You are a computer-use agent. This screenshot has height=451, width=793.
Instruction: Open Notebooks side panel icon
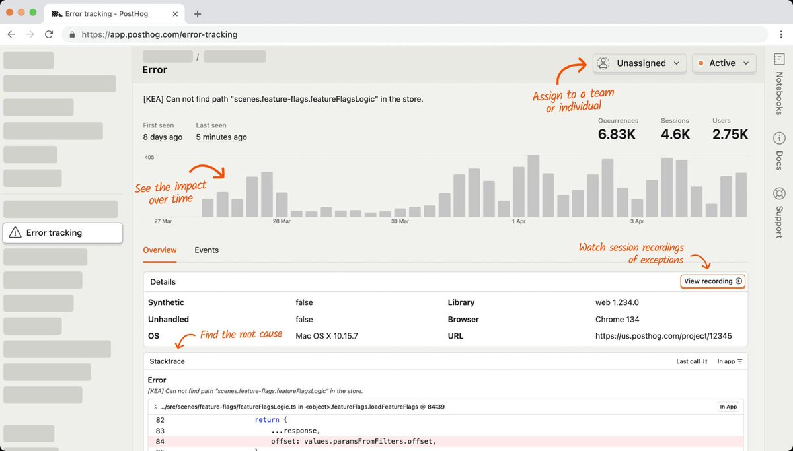coord(779,60)
